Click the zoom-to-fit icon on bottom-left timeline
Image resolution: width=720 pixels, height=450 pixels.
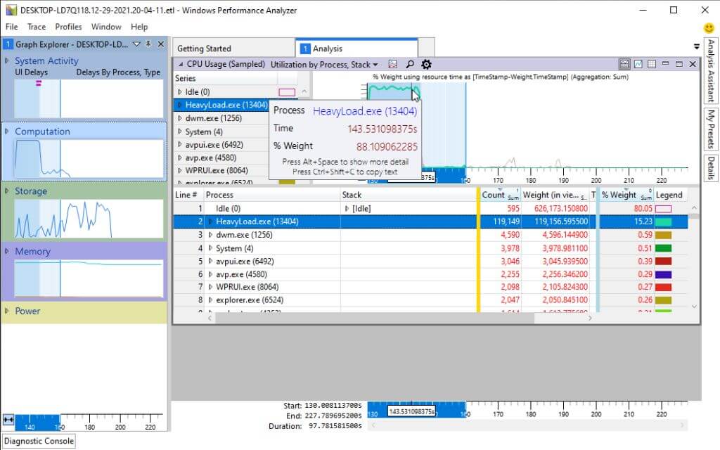coord(8,420)
